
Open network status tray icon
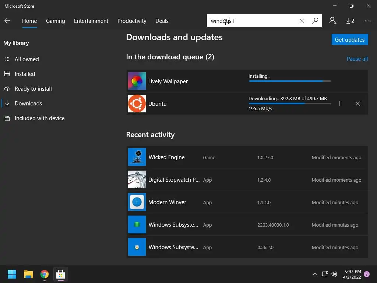325,274
